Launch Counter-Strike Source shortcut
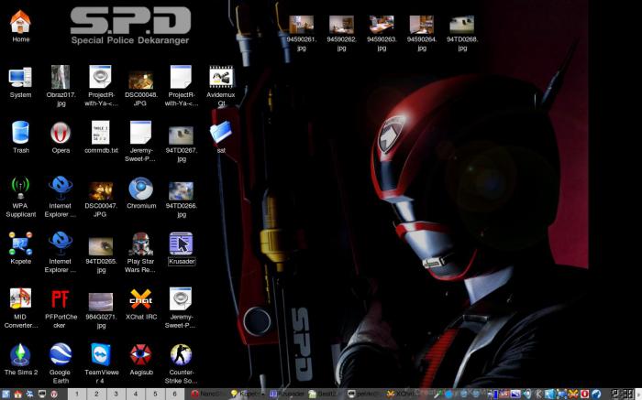The height and width of the screenshot is (400, 642). [x=181, y=363]
